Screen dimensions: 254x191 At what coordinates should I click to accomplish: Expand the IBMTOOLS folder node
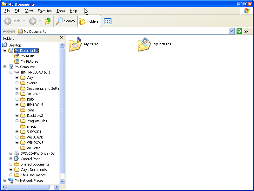[x=17, y=105]
